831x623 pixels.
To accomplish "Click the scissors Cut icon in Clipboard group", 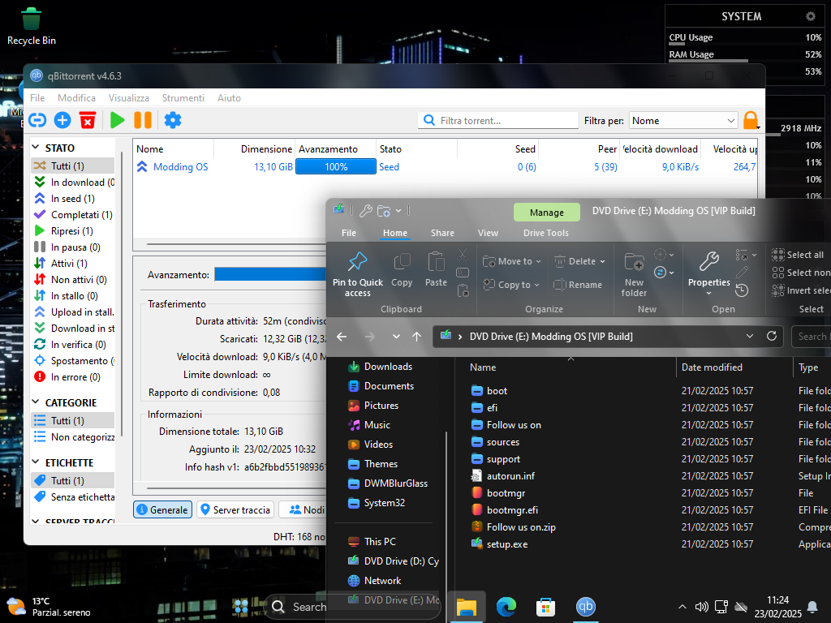I will (x=463, y=255).
